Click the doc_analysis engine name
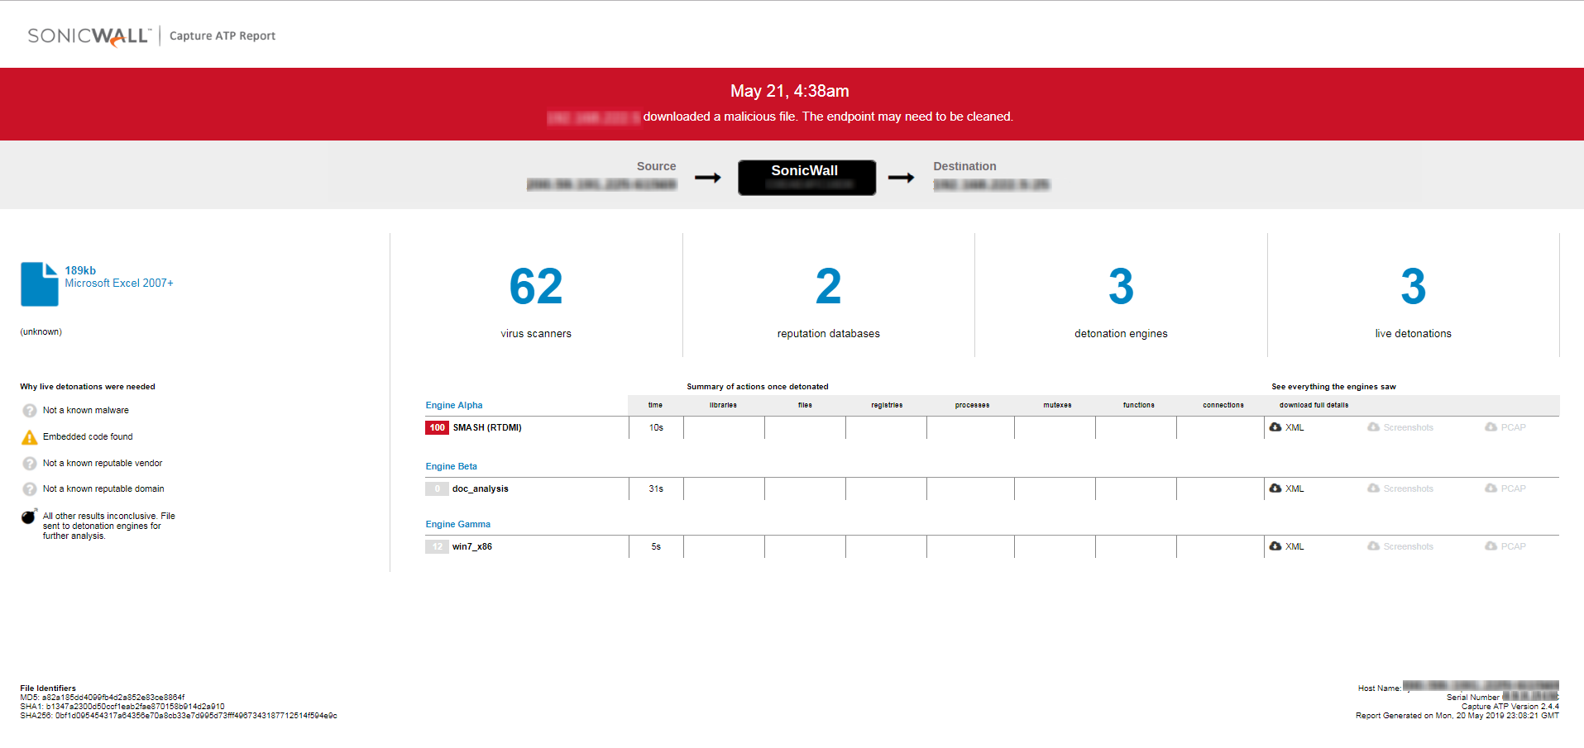1584x748 pixels. (481, 489)
